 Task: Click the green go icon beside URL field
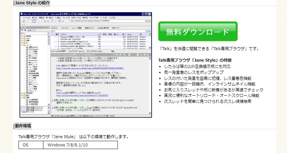(x=149, y=21)
